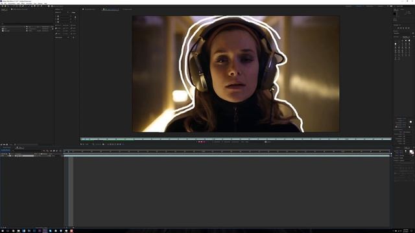Enable Frame Blending switch in the timeline

(x=54, y=151)
